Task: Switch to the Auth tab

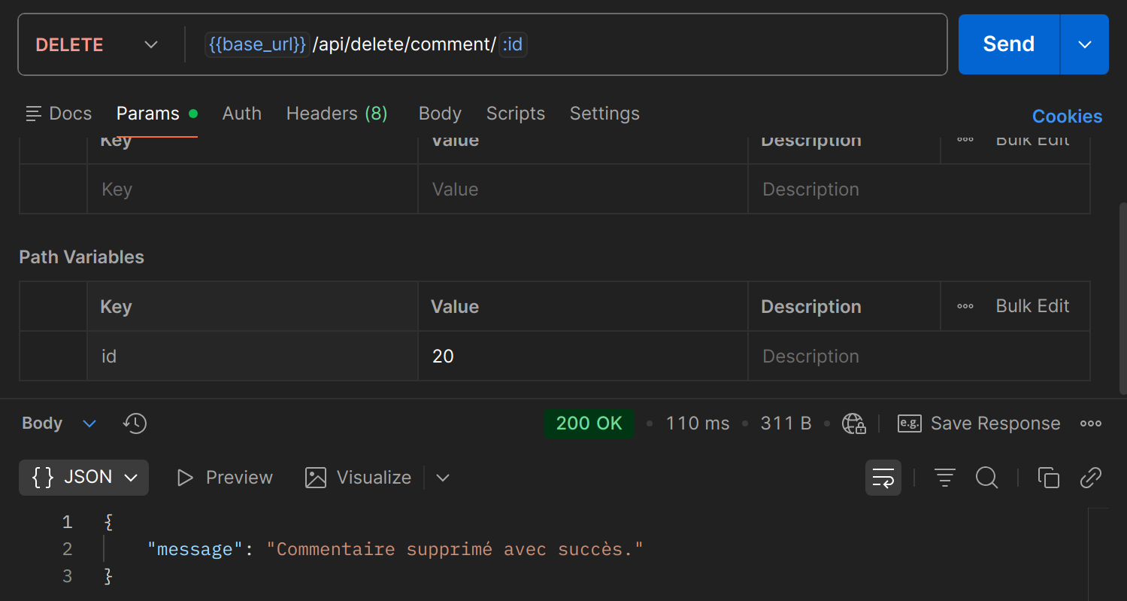Action: 242,114
